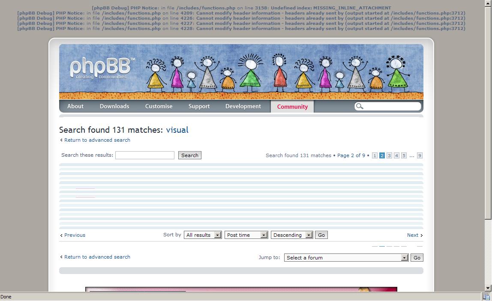Switch to the Community tab
The width and height of the screenshot is (492, 301).
click(292, 107)
